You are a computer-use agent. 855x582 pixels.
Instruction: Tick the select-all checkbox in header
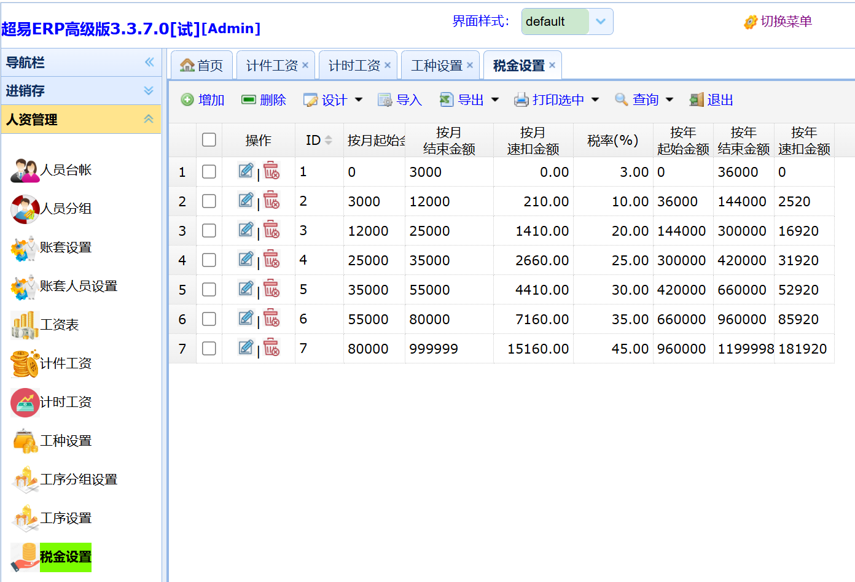point(209,140)
